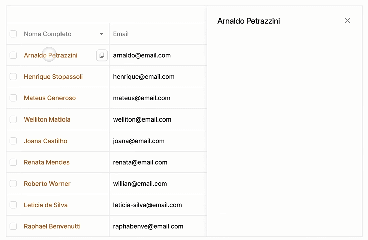368x240 pixels.
Task: Click the copy icon next to Arnaldo Petrazzini
Action: coord(102,55)
